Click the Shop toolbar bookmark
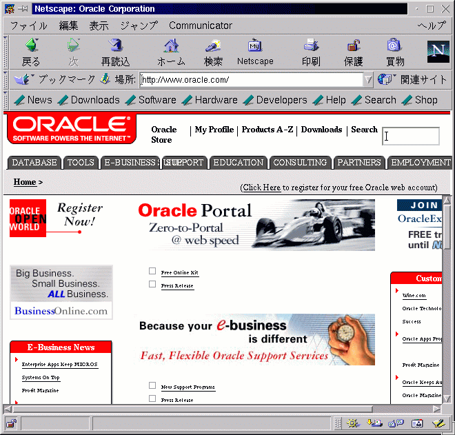The image size is (455, 435). (x=420, y=100)
